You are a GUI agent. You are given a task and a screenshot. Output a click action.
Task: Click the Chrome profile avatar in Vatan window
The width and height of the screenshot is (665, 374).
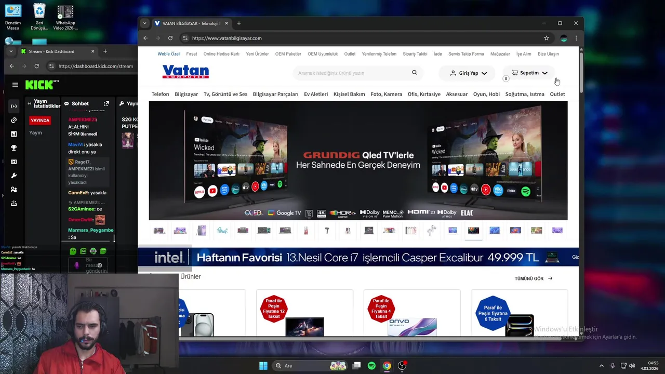[564, 38]
